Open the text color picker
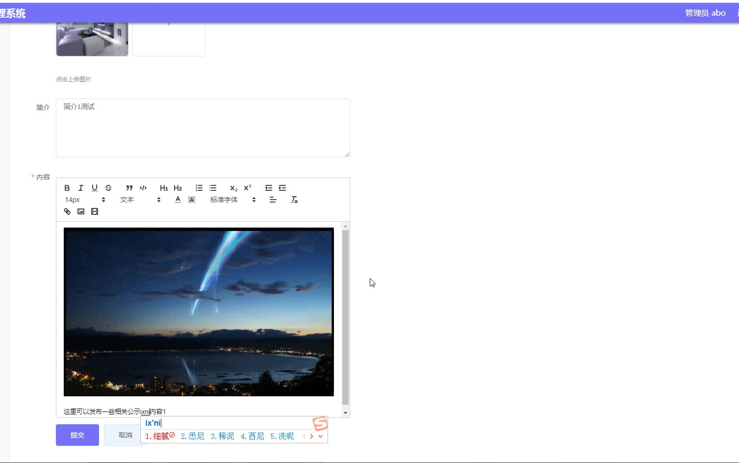The height and width of the screenshot is (463, 739). [178, 200]
